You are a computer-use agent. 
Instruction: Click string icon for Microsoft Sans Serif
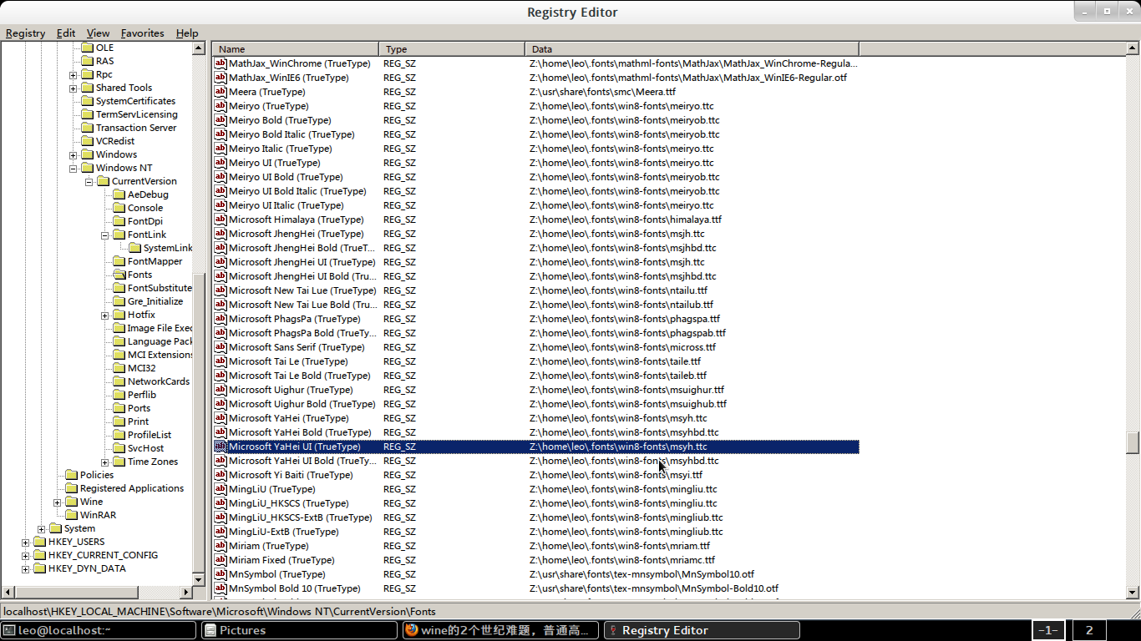pos(221,347)
